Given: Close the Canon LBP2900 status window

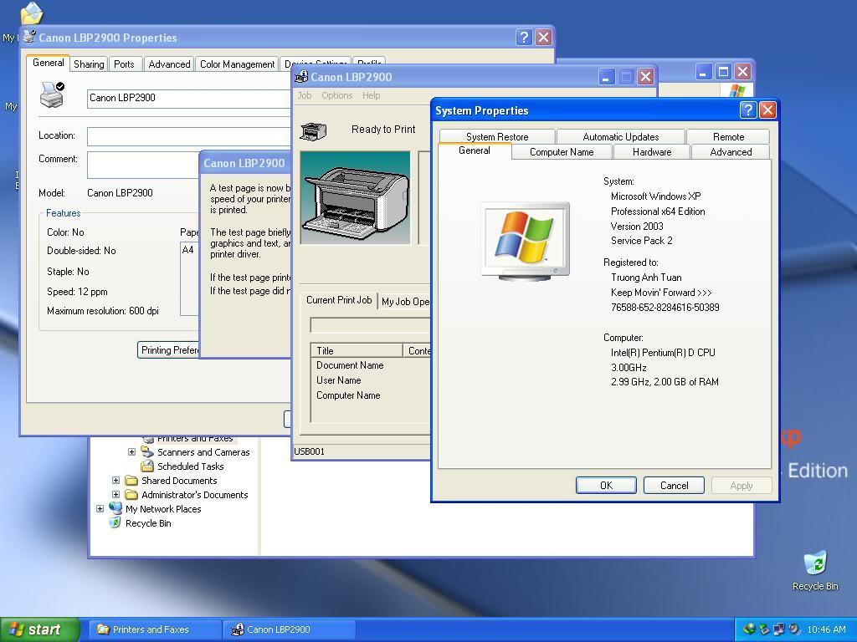Looking at the screenshot, I should pos(645,77).
